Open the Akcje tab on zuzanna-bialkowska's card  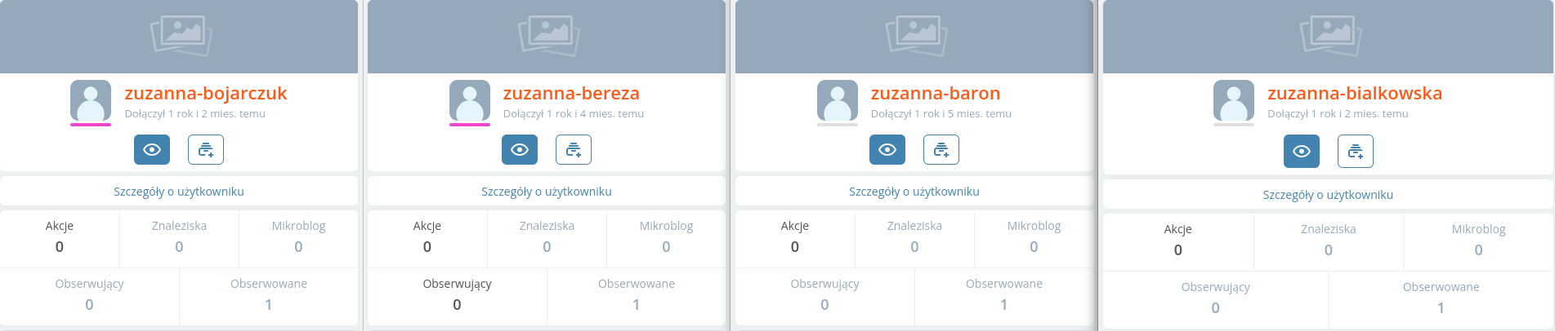(1177, 240)
